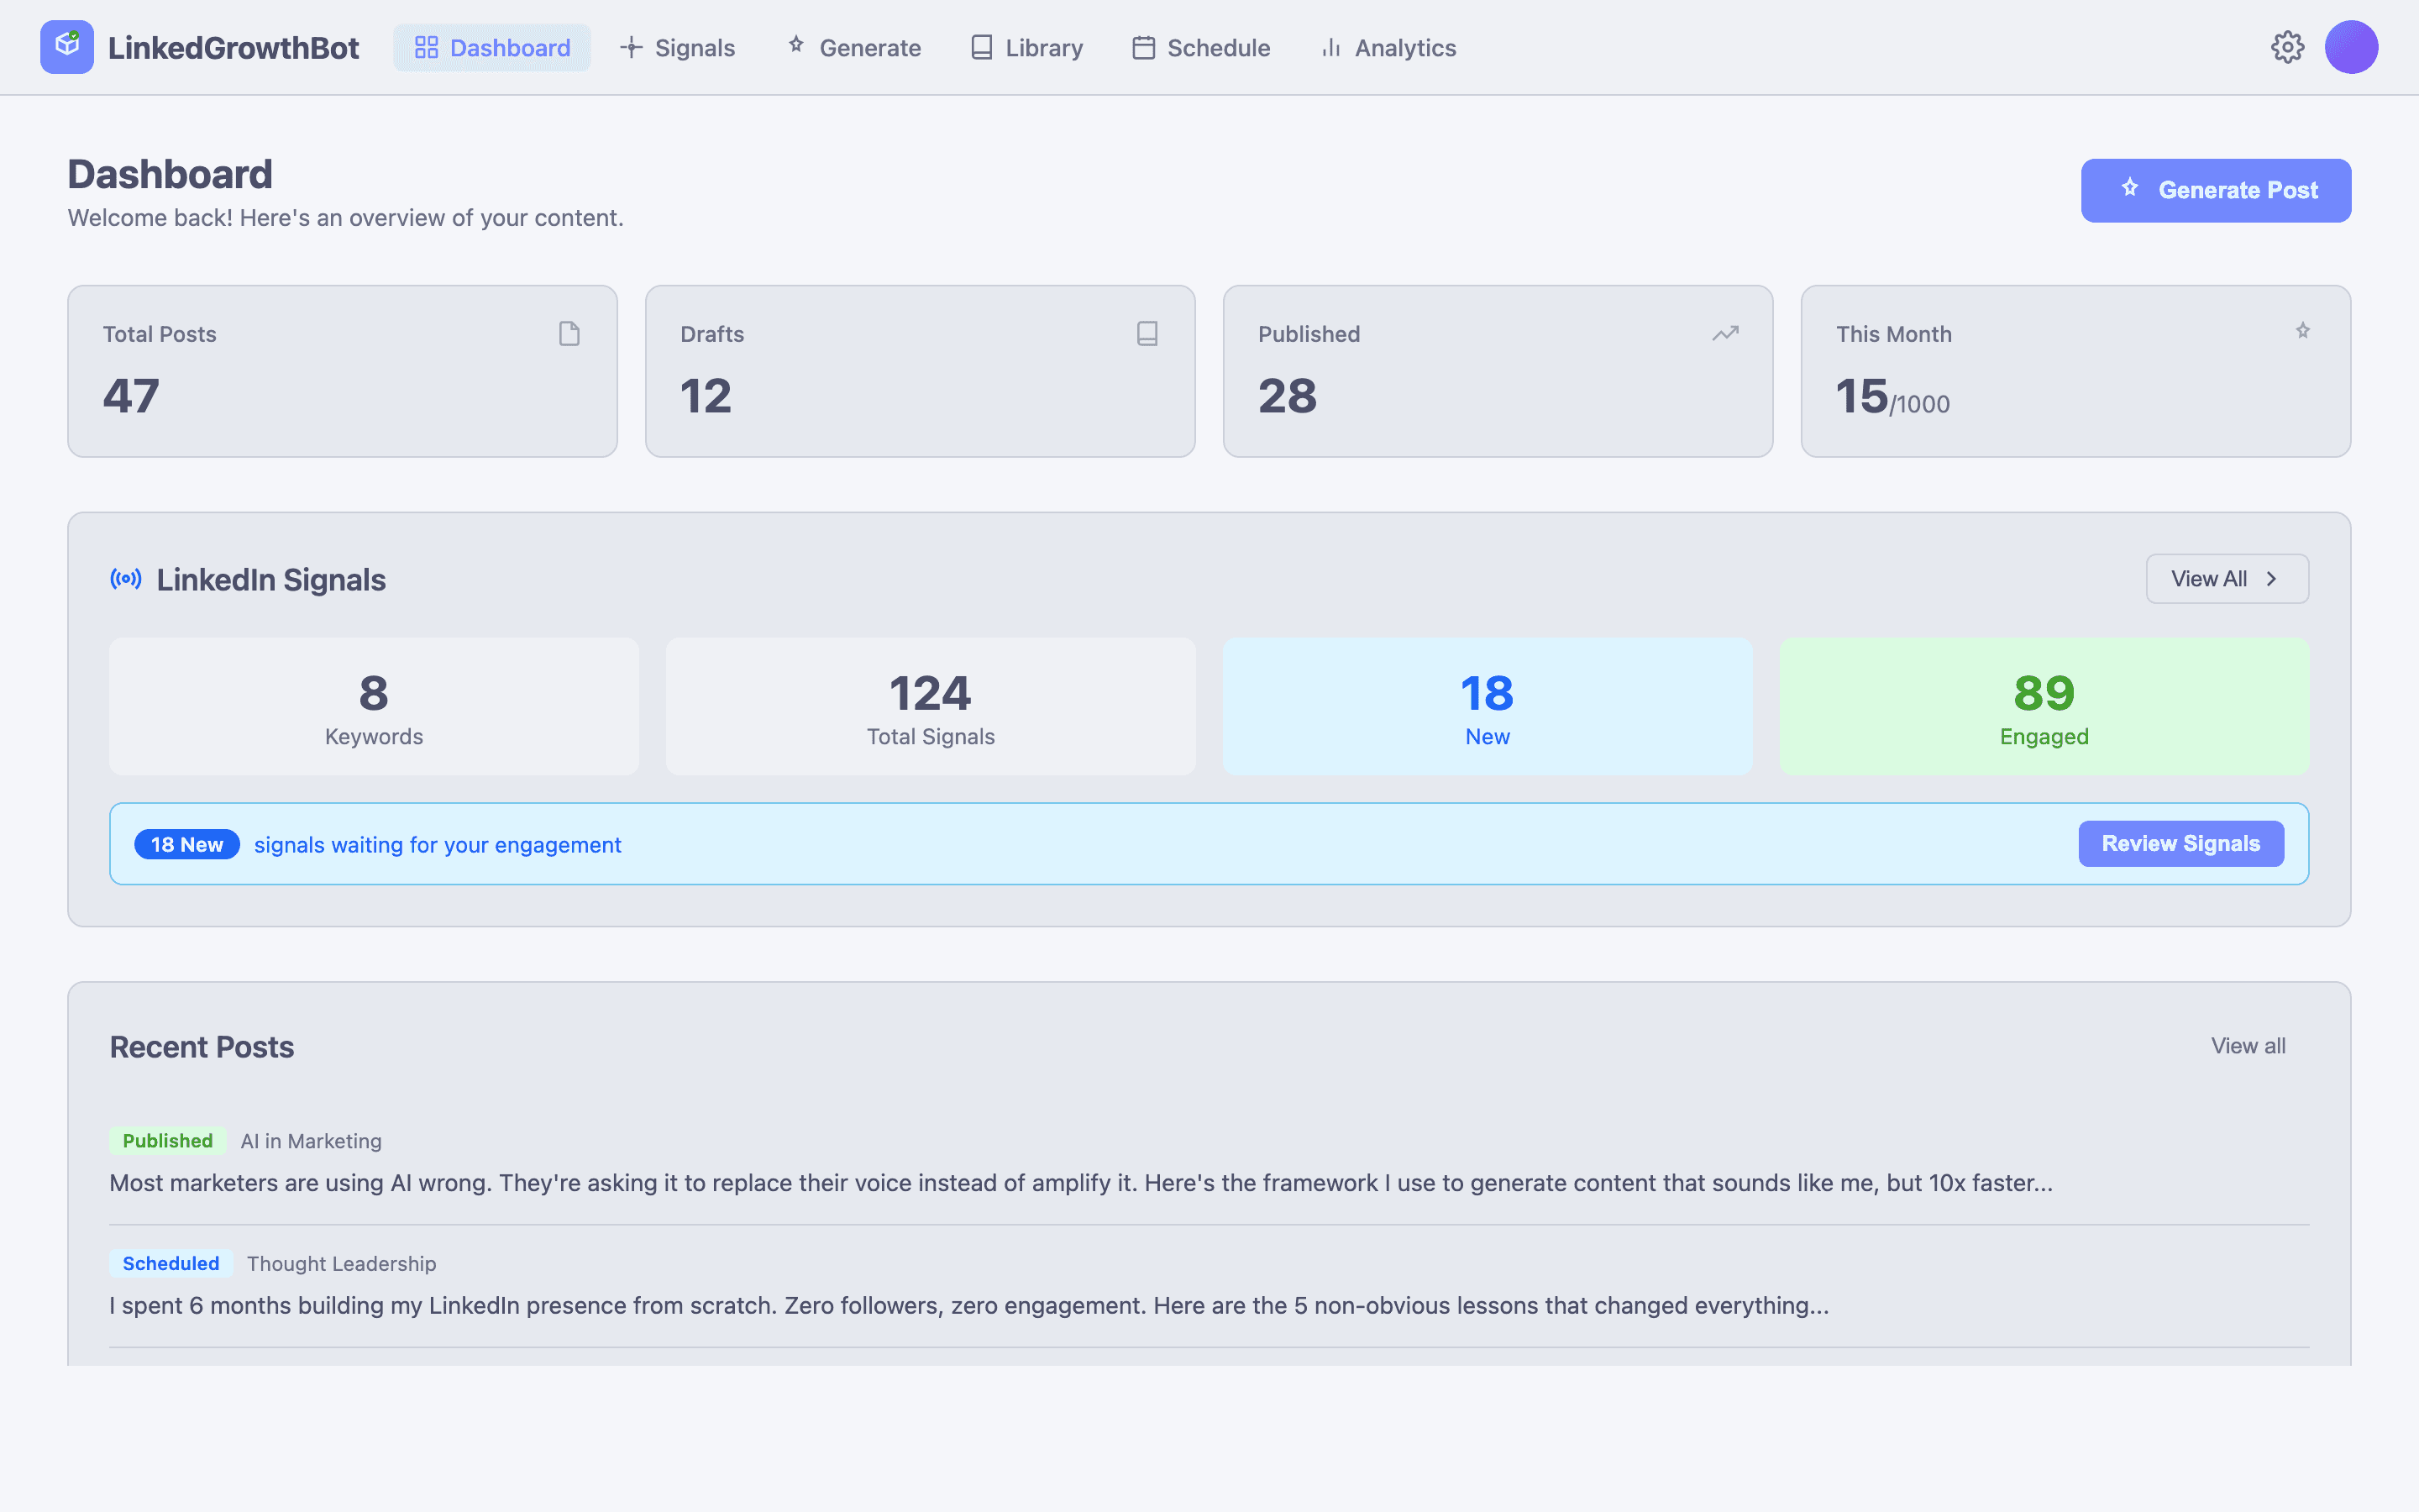Open the settings gear
2419x1512 pixels.
click(x=2288, y=47)
